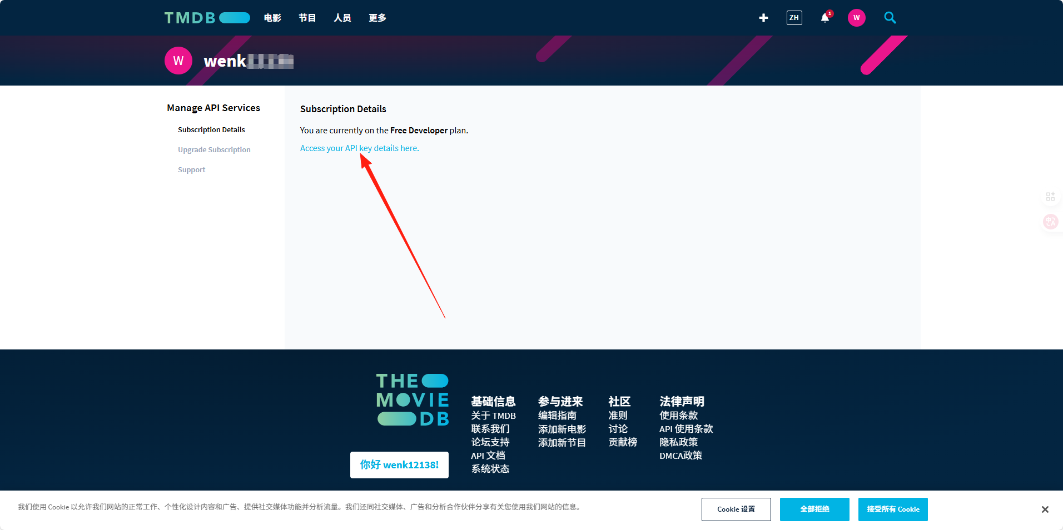Open 关于 TMDB footer link
The height and width of the screenshot is (530, 1063).
(x=493, y=416)
